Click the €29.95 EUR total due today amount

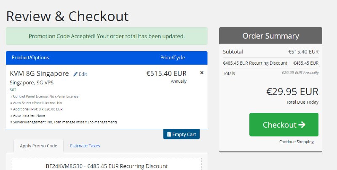[292, 92]
